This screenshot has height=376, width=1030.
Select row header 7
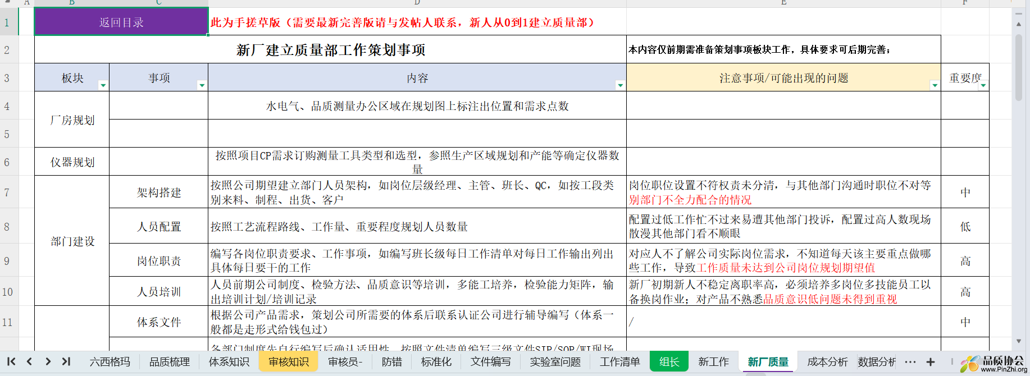pos(9,192)
